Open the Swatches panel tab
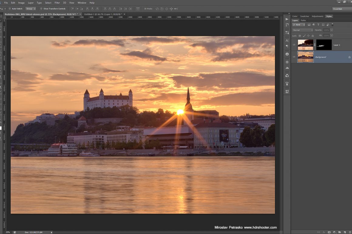Viewport: 352px width, 234px height. point(304,16)
